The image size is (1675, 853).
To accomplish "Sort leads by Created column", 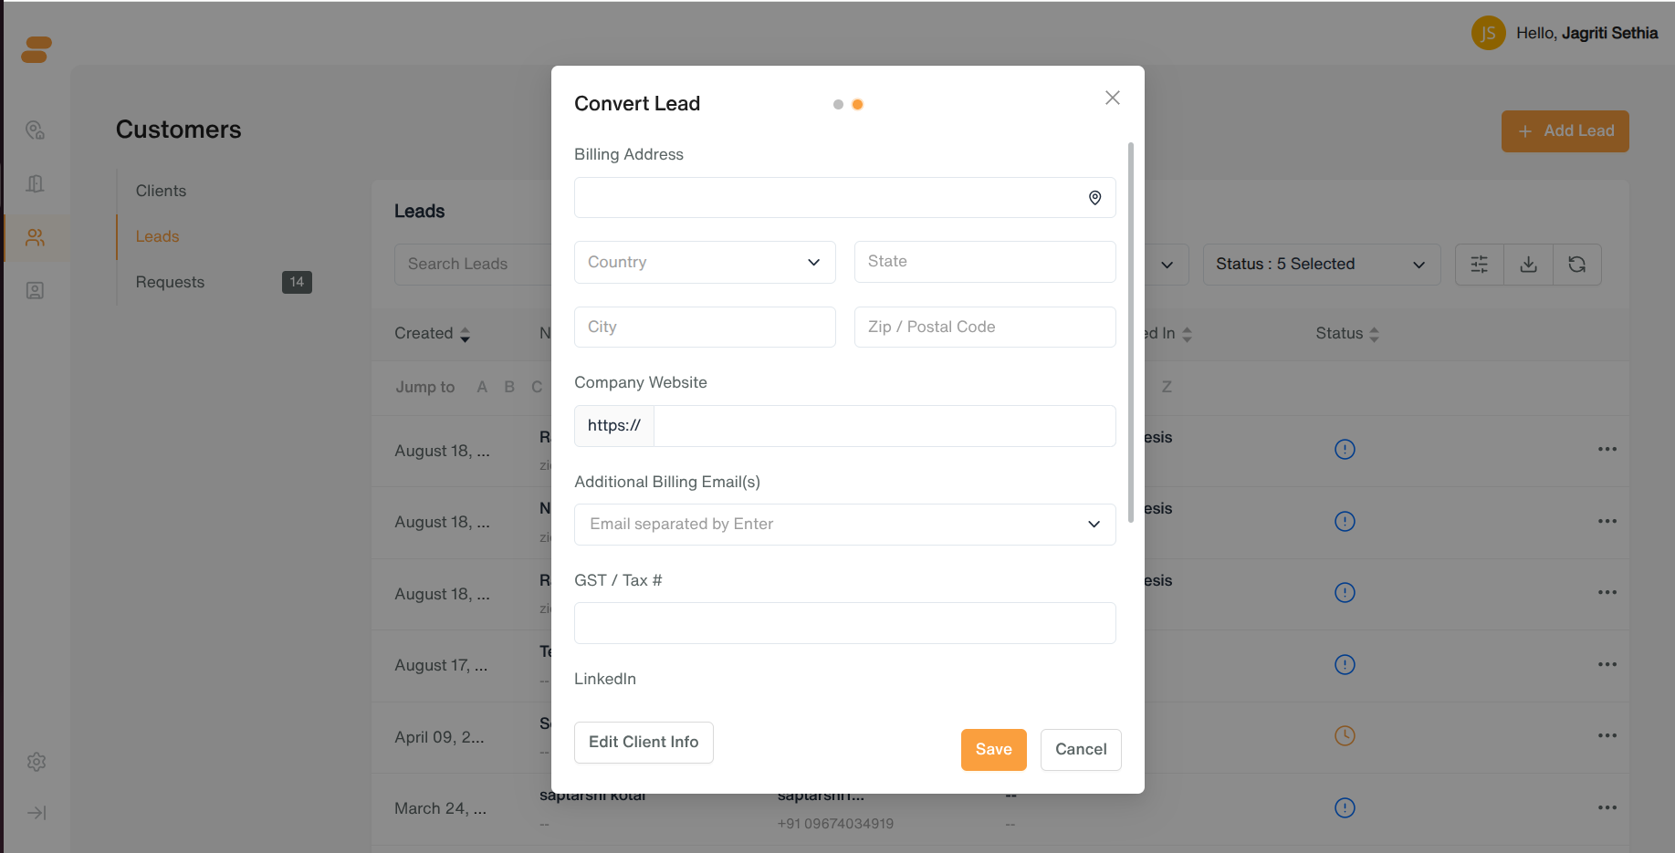I will (432, 334).
